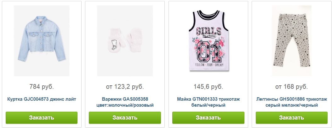
Task: Open the denim jacket product image
Action: click(x=42, y=41)
